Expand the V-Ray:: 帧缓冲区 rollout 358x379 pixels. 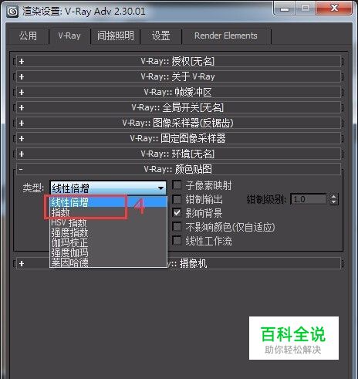click(179, 92)
